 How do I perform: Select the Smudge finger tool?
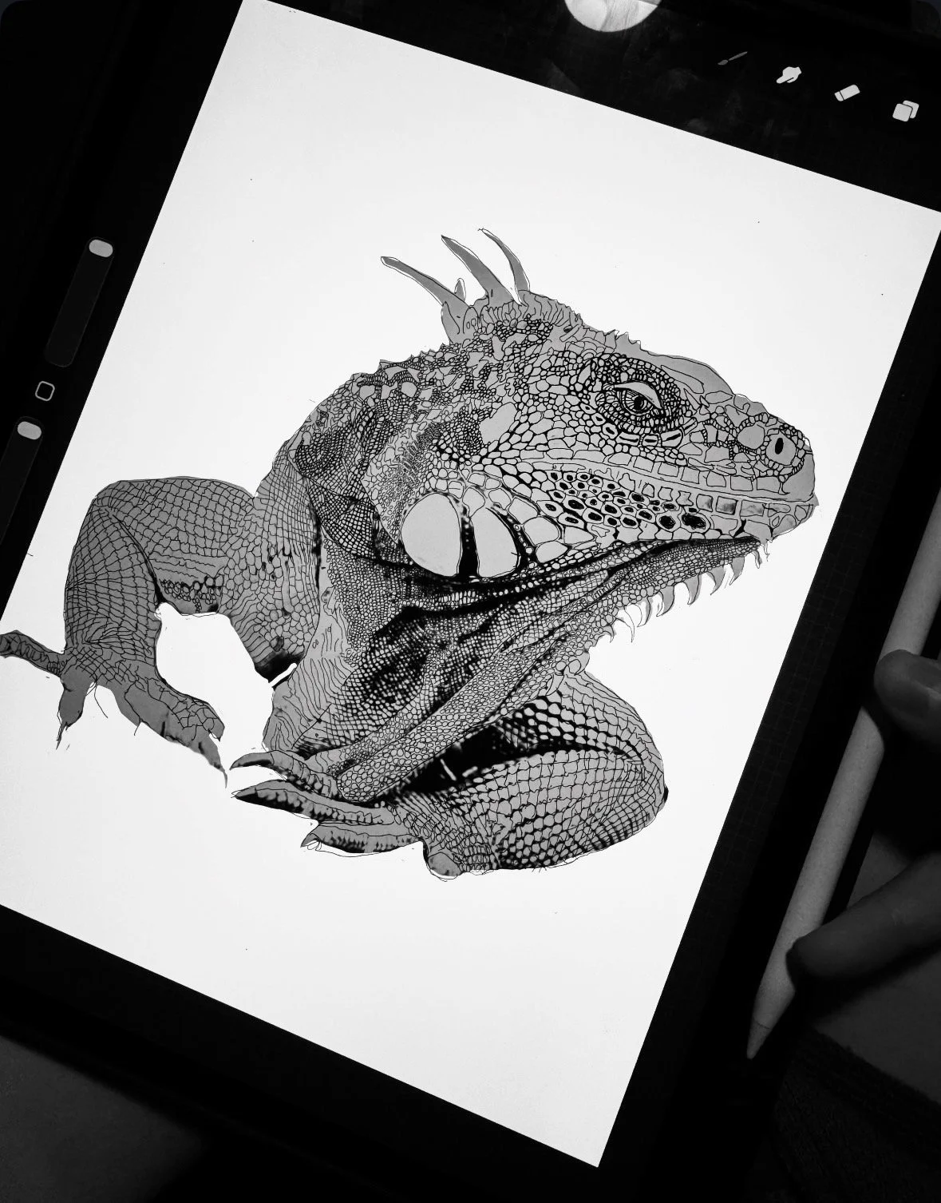[788, 74]
